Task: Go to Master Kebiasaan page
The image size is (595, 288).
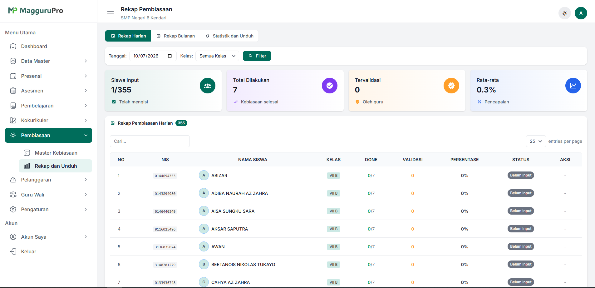Action: (56, 153)
